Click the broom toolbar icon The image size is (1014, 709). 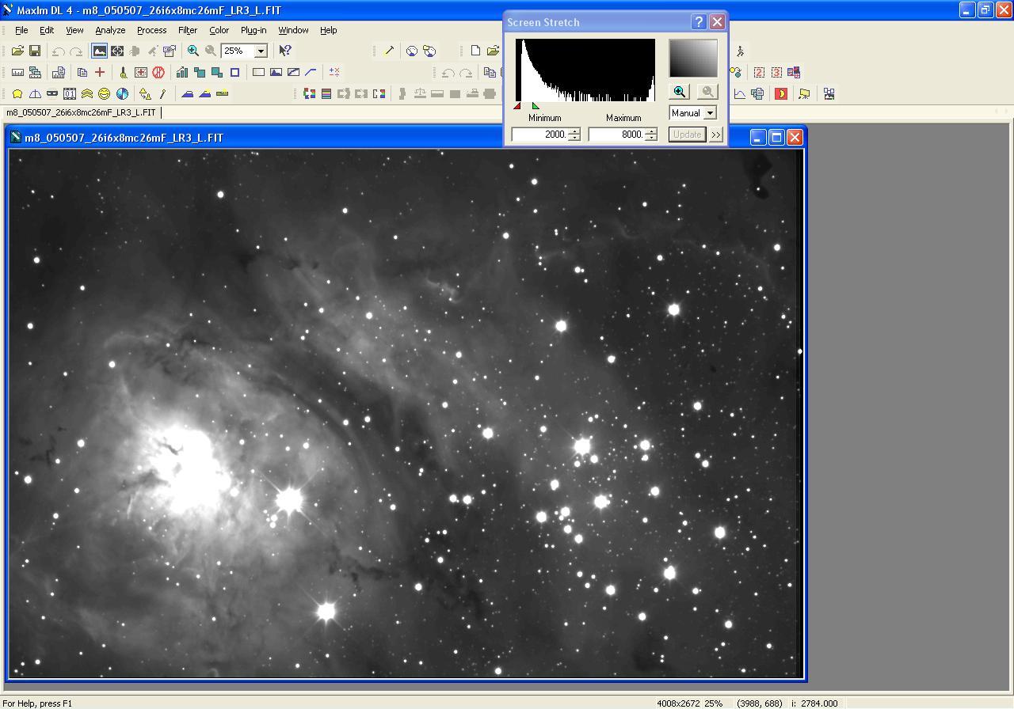click(123, 72)
